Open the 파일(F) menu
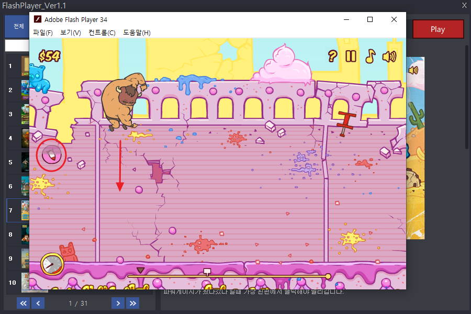This screenshot has height=314, width=471. 43,32
